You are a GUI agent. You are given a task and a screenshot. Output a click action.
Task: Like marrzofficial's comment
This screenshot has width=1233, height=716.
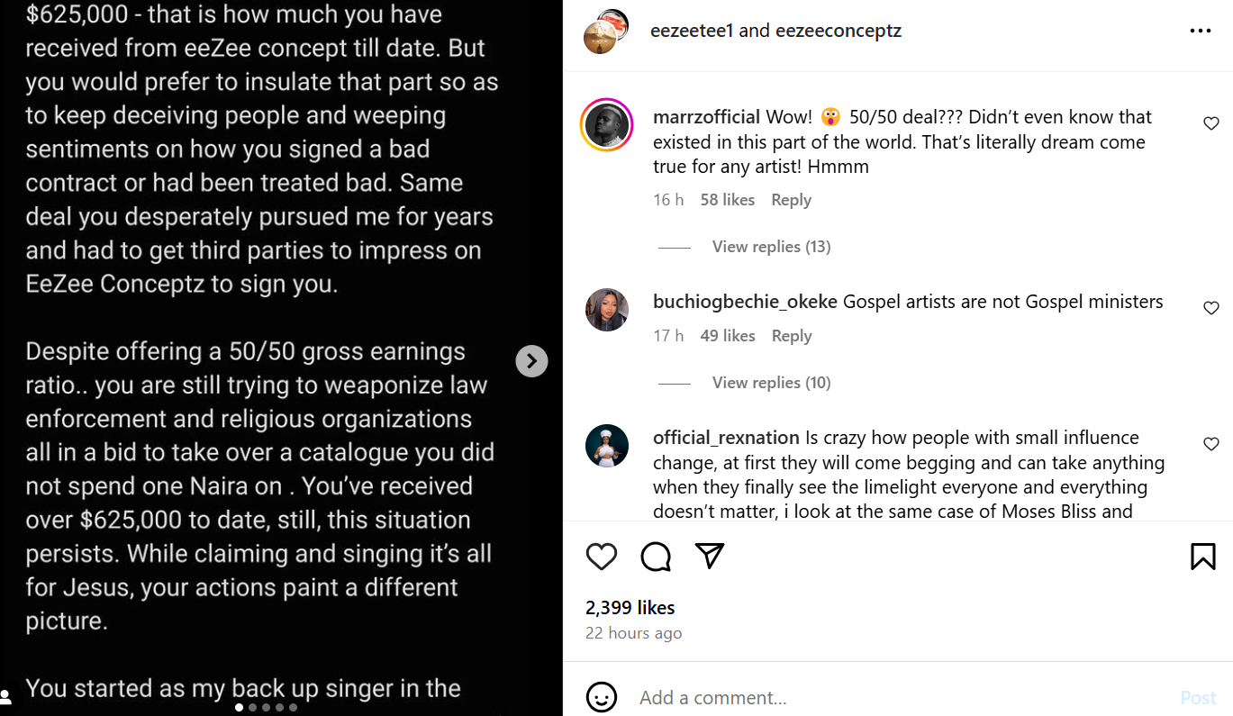(1211, 123)
